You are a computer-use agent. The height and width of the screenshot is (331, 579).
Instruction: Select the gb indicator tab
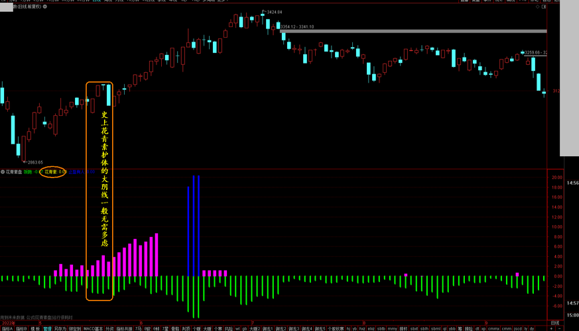(x=245, y=328)
